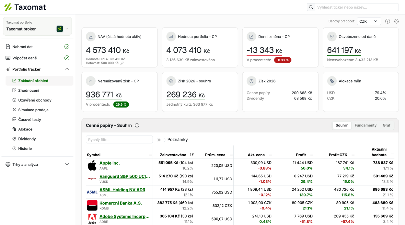The image size is (405, 225).
Task: Switch to the Graf tab
Action: [387, 125]
